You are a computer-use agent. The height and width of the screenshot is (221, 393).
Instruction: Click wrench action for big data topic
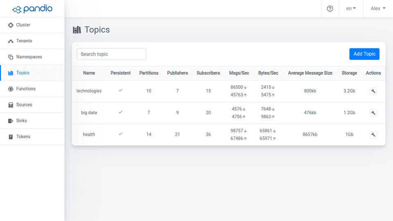tap(373, 113)
